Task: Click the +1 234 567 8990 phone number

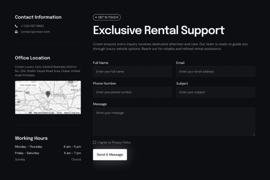Action: (x=32, y=26)
